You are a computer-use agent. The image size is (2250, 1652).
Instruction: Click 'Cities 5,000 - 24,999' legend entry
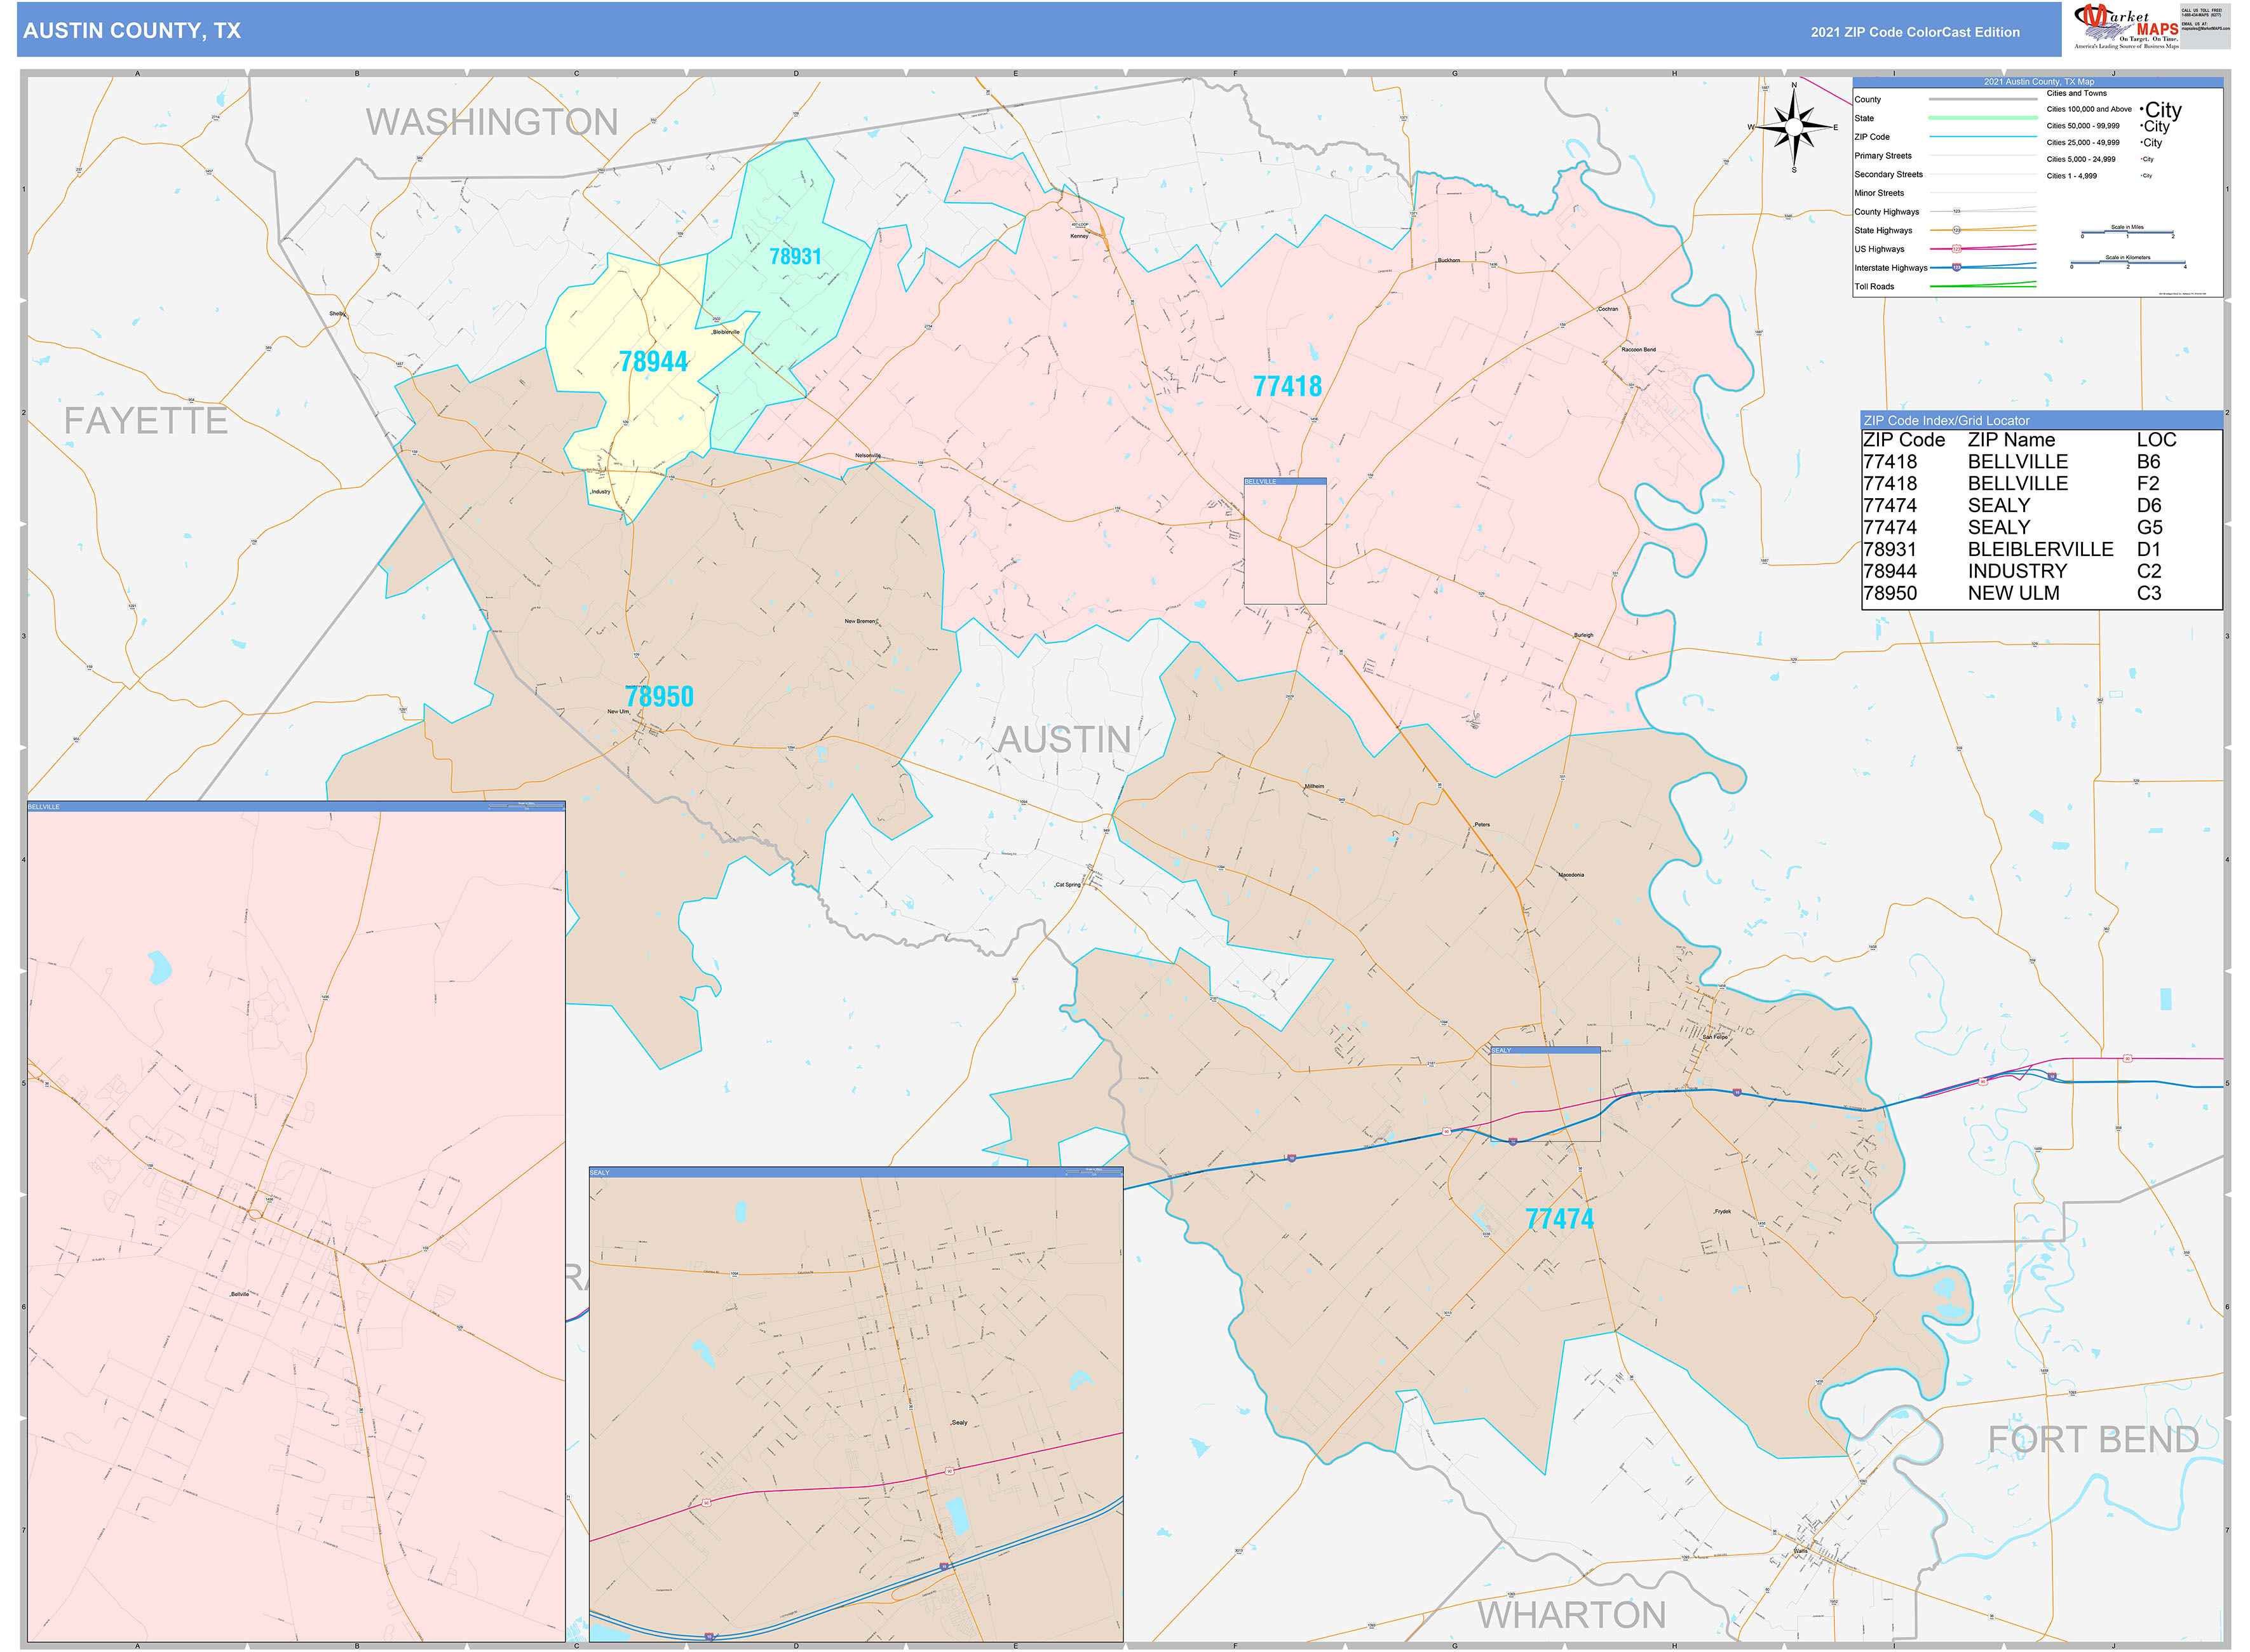[2080, 159]
